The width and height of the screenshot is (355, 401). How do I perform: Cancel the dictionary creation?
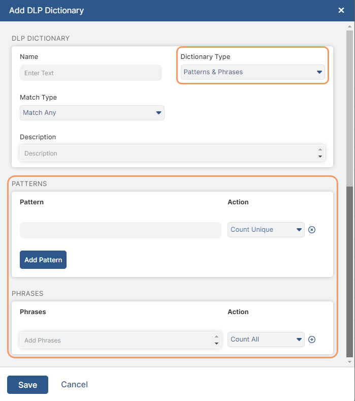(x=74, y=384)
